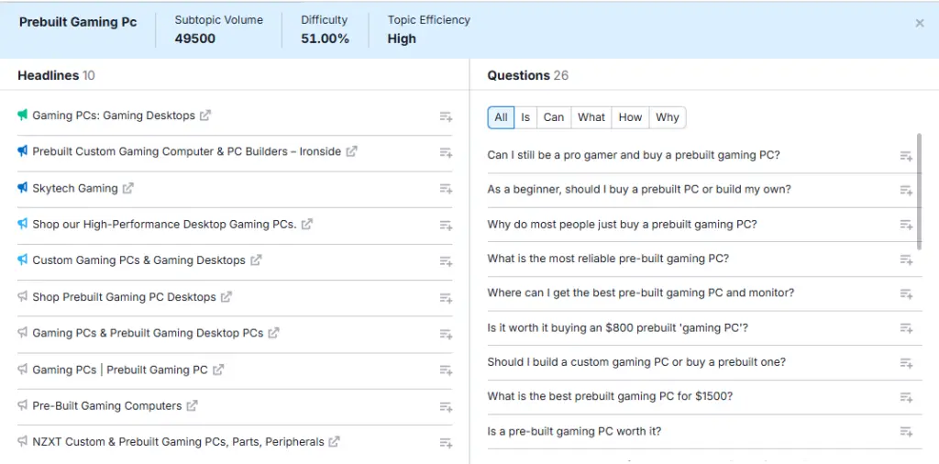Click add-to-list icon beside Skytech Gaming headline

446,189
